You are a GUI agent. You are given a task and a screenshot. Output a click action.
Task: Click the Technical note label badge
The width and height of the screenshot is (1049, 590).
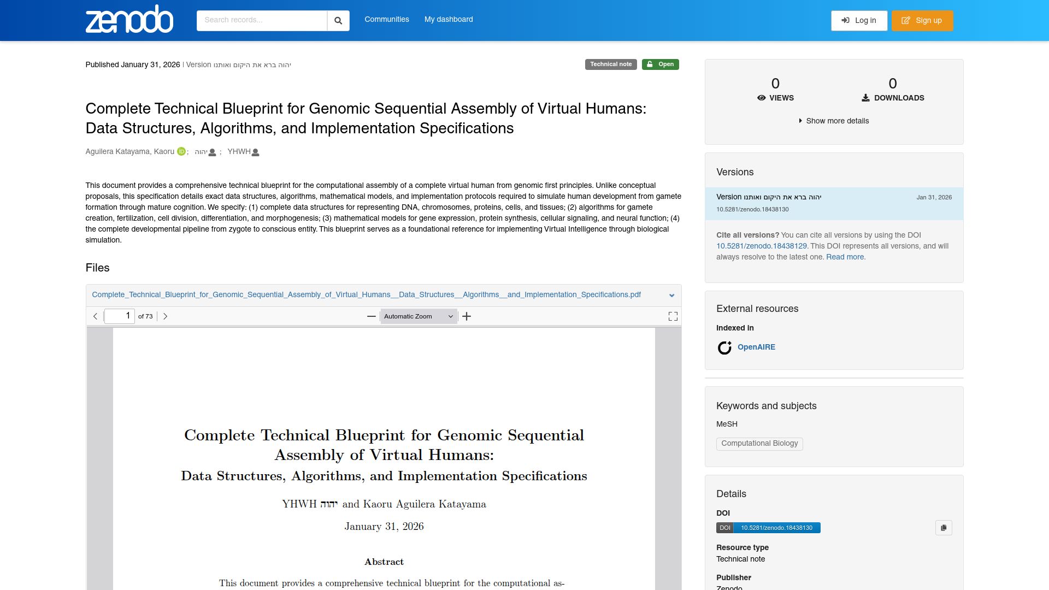point(611,64)
